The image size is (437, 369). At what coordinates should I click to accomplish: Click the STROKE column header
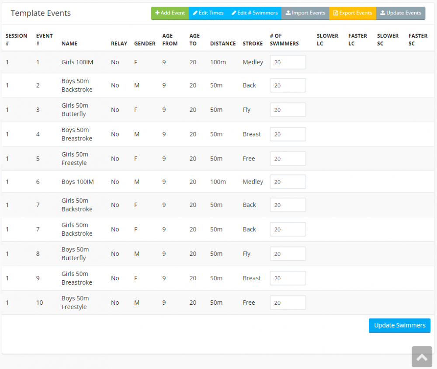point(253,43)
